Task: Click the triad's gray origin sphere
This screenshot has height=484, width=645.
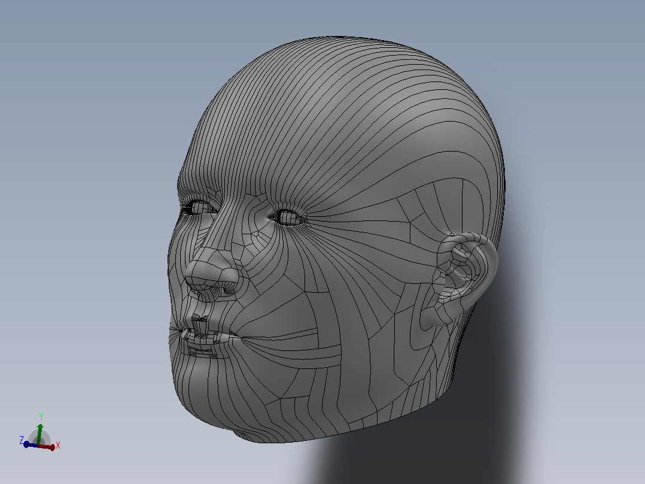Action: coord(39,438)
